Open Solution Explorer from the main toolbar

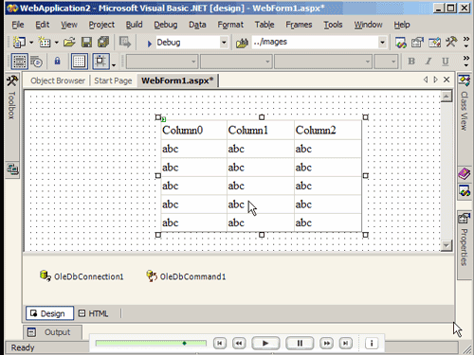click(401, 43)
